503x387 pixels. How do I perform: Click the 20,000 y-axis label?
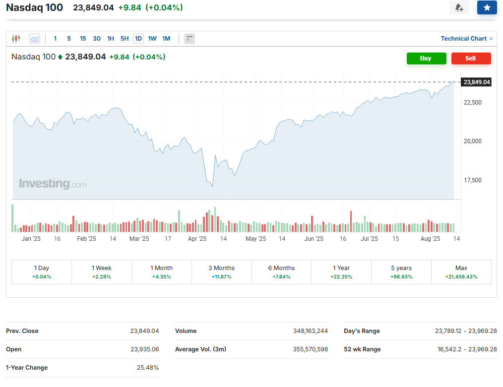point(473,141)
